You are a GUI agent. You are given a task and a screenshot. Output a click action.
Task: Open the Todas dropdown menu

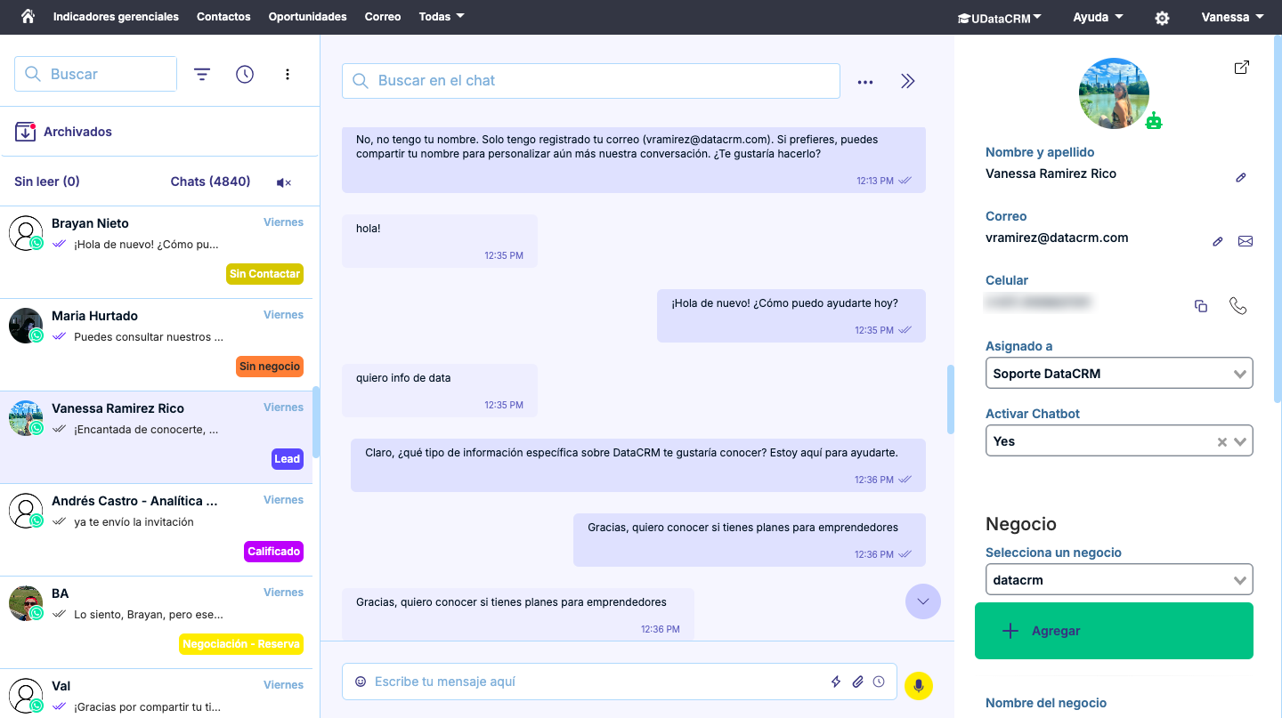click(442, 17)
